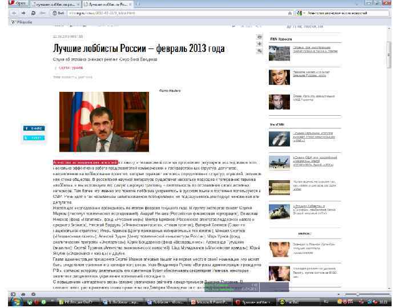Go back using the back arrow
This screenshot has width=411, height=308.
14,13
